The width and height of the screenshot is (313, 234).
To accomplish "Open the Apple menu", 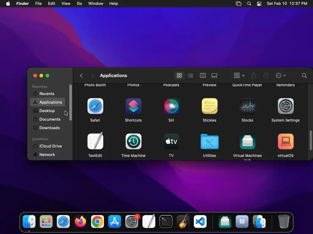I will coord(8,4).
